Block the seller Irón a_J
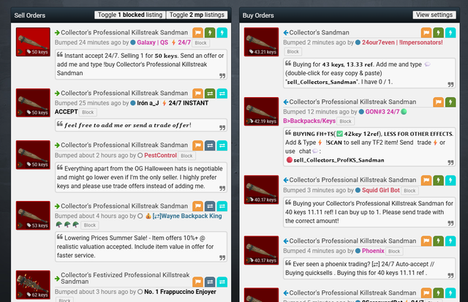 pos(88,113)
